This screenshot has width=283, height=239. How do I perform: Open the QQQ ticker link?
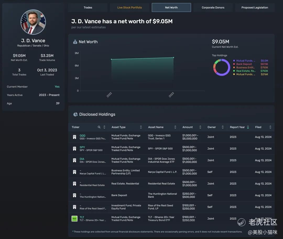(x=83, y=136)
